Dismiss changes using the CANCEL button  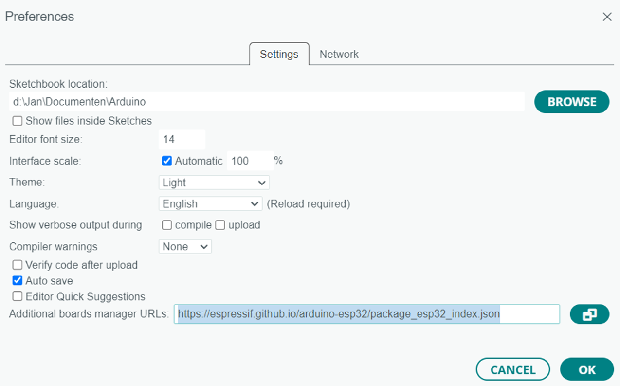point(512,369)
